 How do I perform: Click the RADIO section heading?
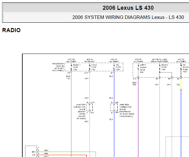point(11,30)
